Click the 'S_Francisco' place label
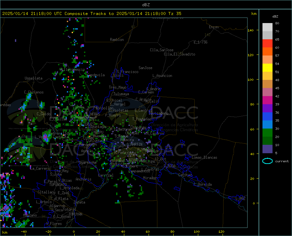The image size is (292, 236). click(128, 72)
